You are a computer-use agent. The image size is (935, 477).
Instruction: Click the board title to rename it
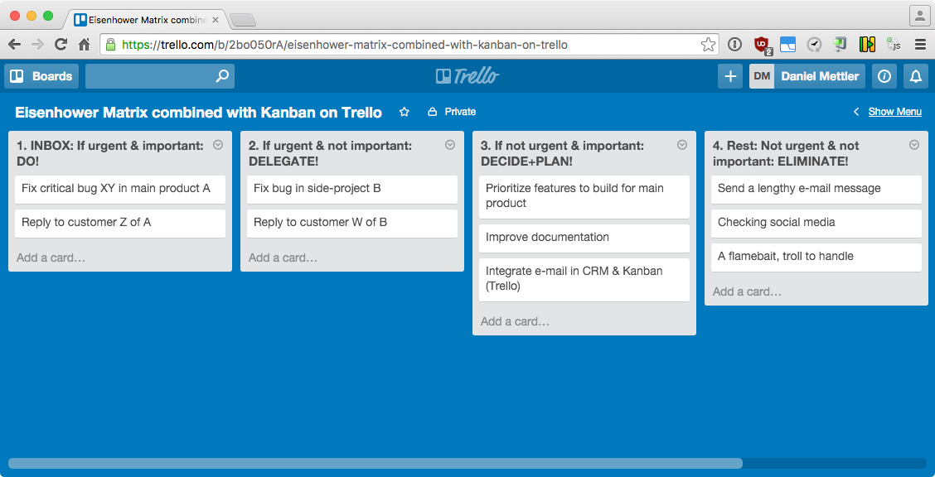[x=199, y=112]
